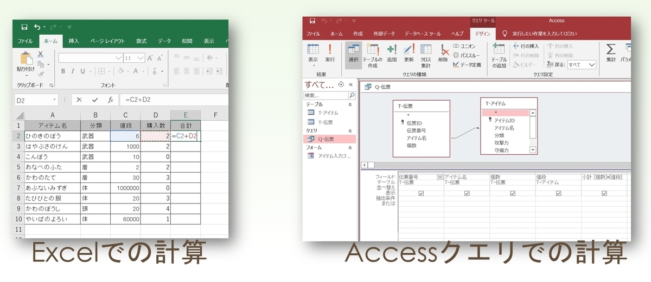651x282 pixels.
Task: Click cell containing はやぶさのけん
Action: pos(53,147)
